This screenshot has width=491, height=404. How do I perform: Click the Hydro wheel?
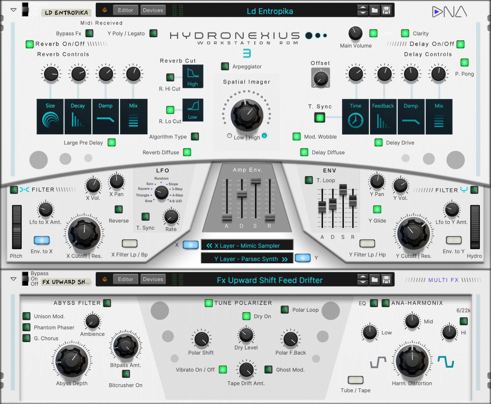[x=475, y=227]
